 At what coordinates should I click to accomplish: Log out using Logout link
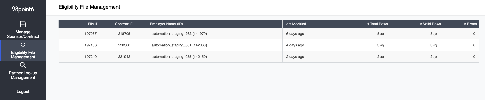[x=23, y=91]
